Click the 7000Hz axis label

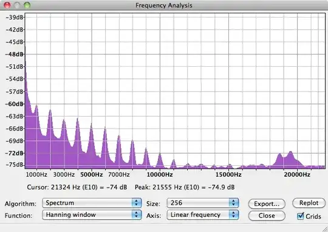(x=119, y=174)
